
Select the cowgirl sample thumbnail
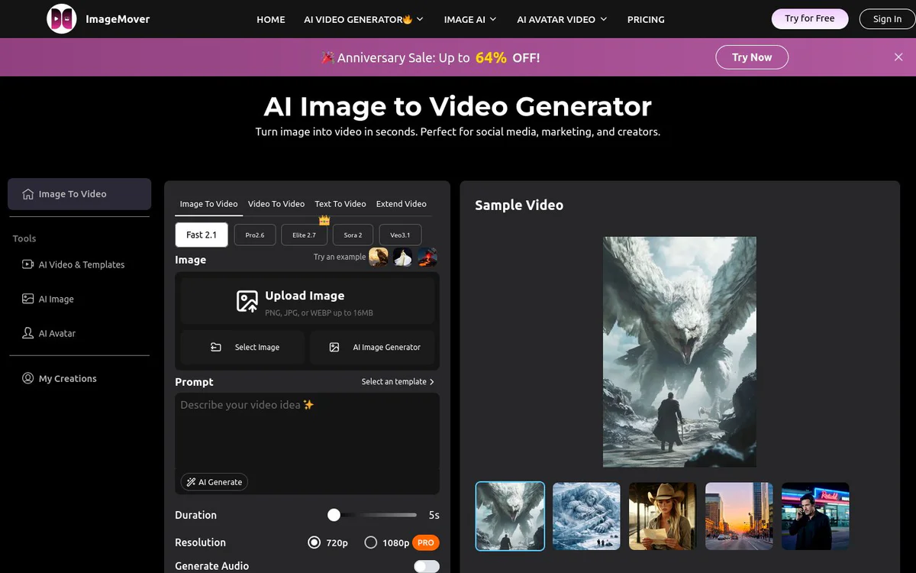(663, 516)
